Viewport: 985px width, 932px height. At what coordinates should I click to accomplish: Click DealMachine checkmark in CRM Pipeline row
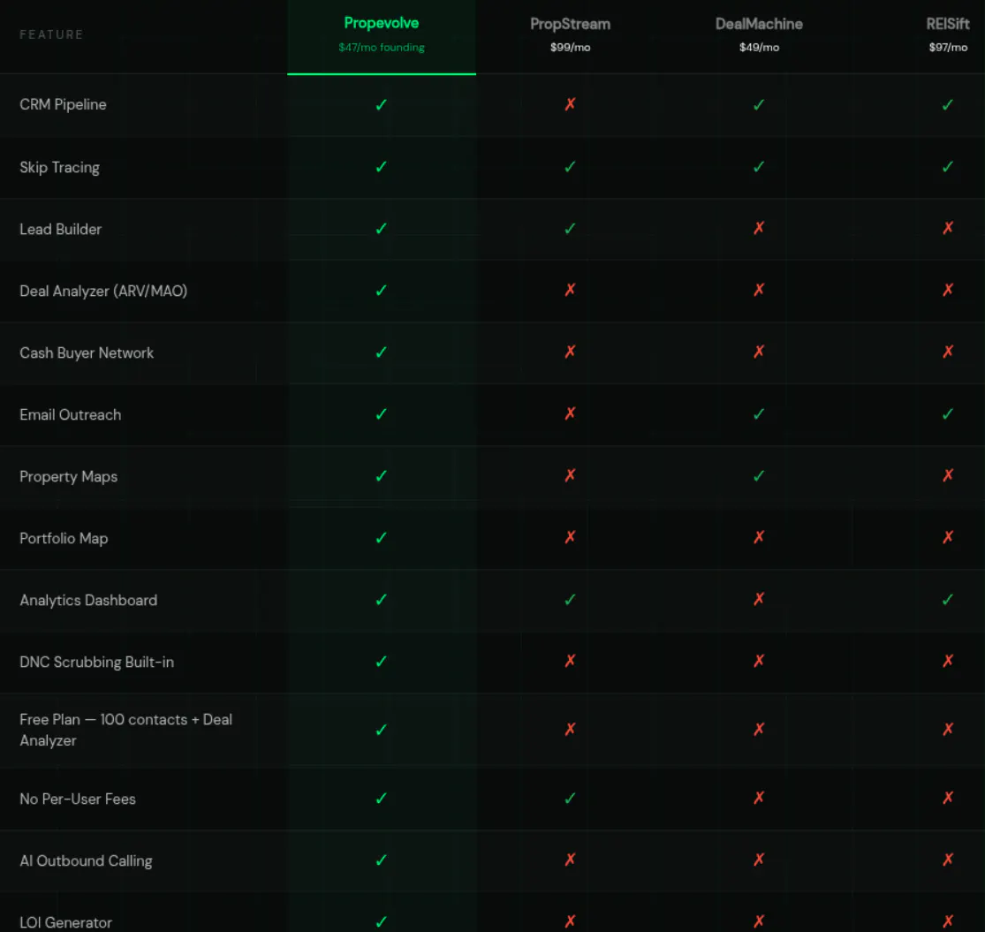click(759, 105)
